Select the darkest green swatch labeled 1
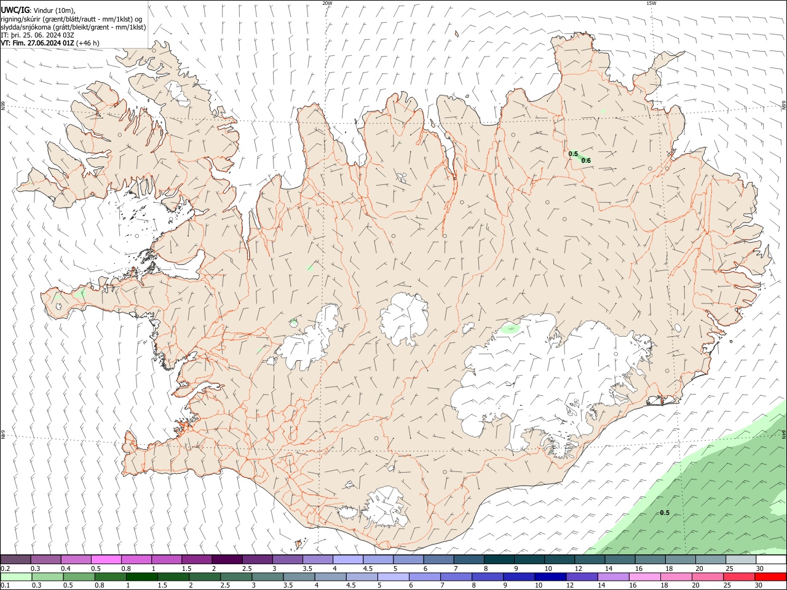The height and width of the screenshot is (590, 787). tap(141, 576)
